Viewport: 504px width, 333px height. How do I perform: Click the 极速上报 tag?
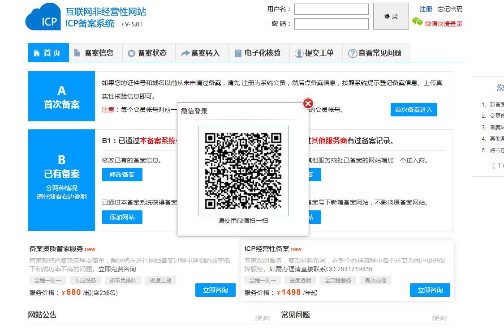coord(161,280)
